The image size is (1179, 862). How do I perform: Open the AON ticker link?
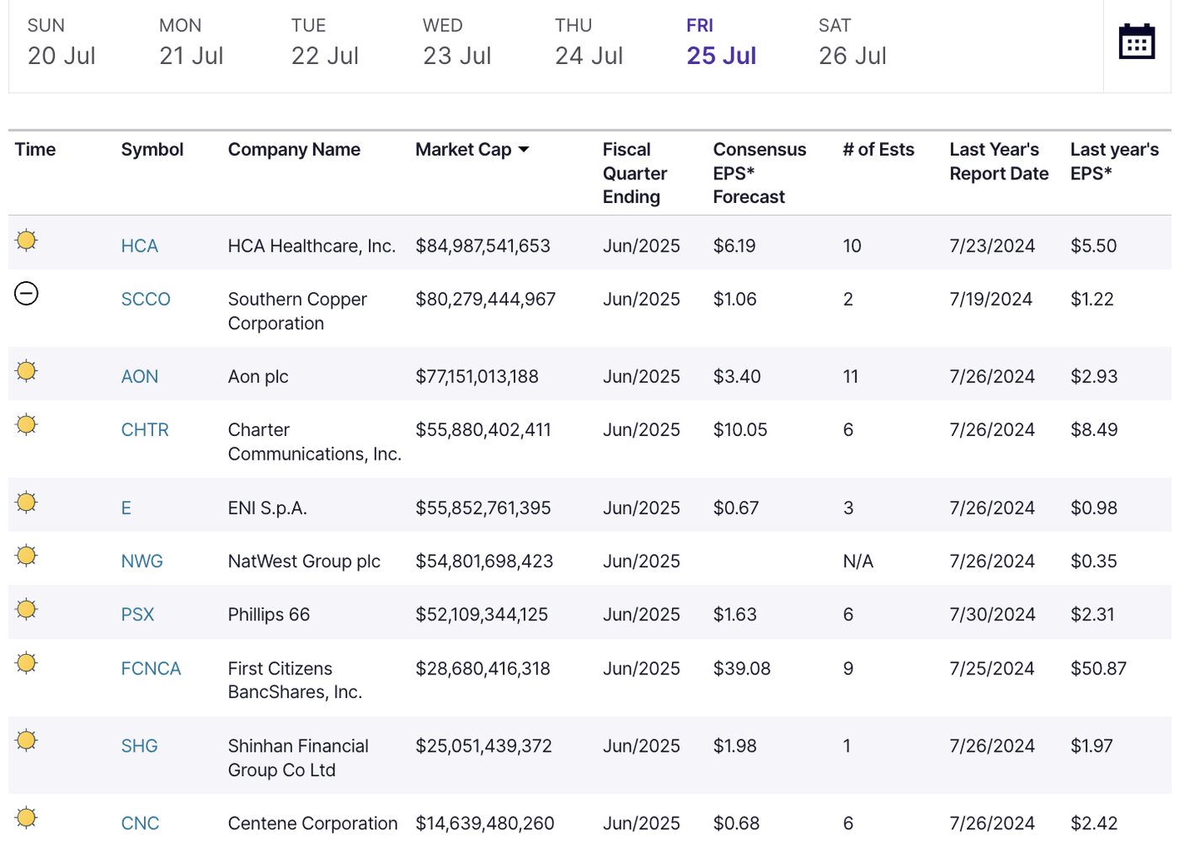click(140, 376)
